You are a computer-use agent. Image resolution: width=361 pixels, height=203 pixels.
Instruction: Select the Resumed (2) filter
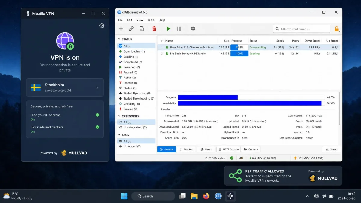click(x=136, y=67)
